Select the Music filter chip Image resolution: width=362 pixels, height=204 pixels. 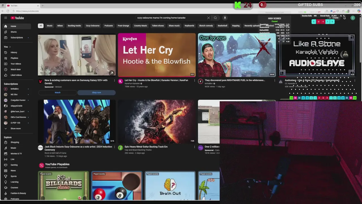[x=50, y=26]
